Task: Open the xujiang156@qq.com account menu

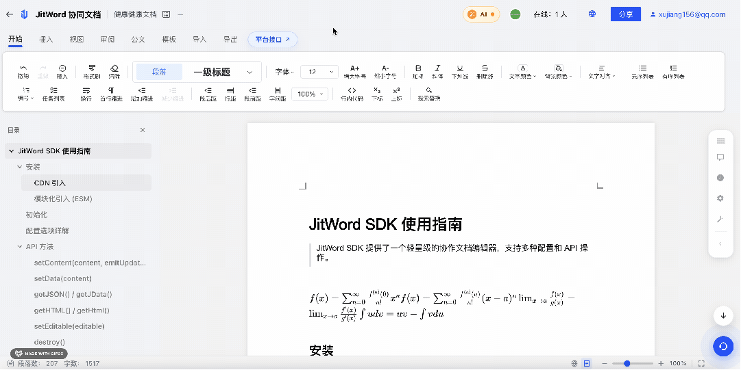Action: (x=688, y=14)
